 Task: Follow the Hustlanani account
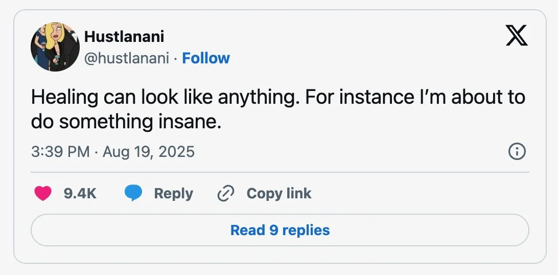point(206,58)
